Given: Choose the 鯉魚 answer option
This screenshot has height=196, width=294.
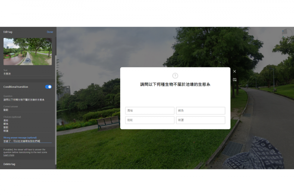Looking at the screenshot, I should (201, 111).
